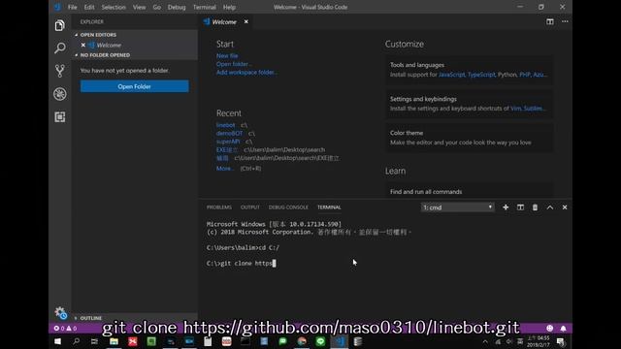Image resolution: width=621 pixels, height=349 pixels.
Task: Open the terminal selector dropdown 1: cmd
Action: point(457,207)
